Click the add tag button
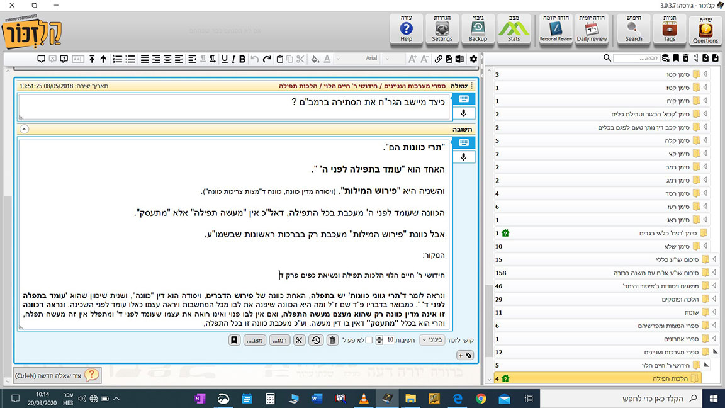The image size is (725, 408). [x=465, y=356]
